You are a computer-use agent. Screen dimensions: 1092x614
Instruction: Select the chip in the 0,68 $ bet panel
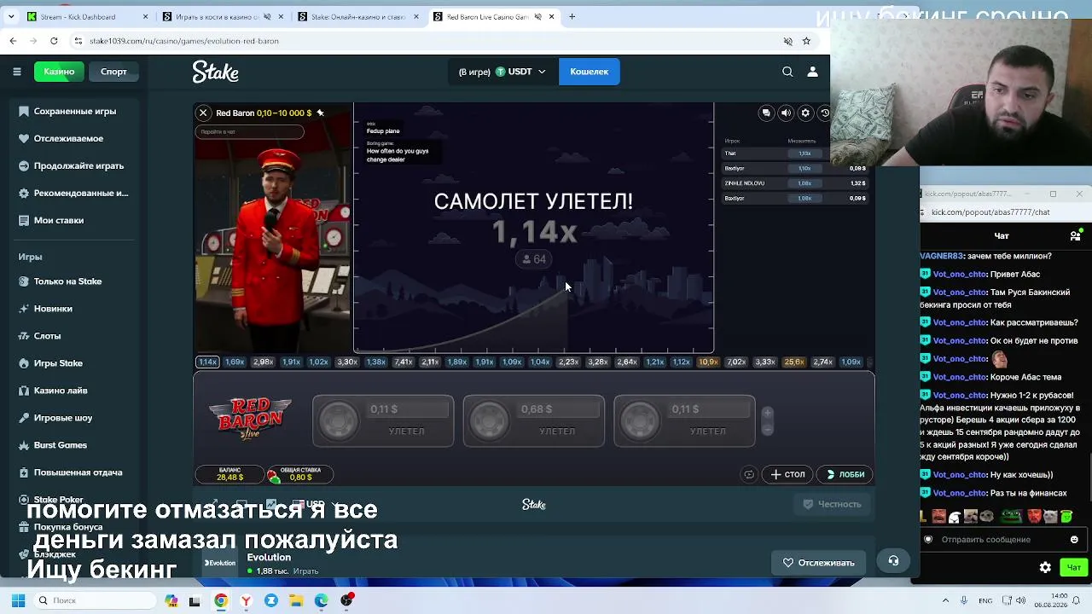point(490,421)
